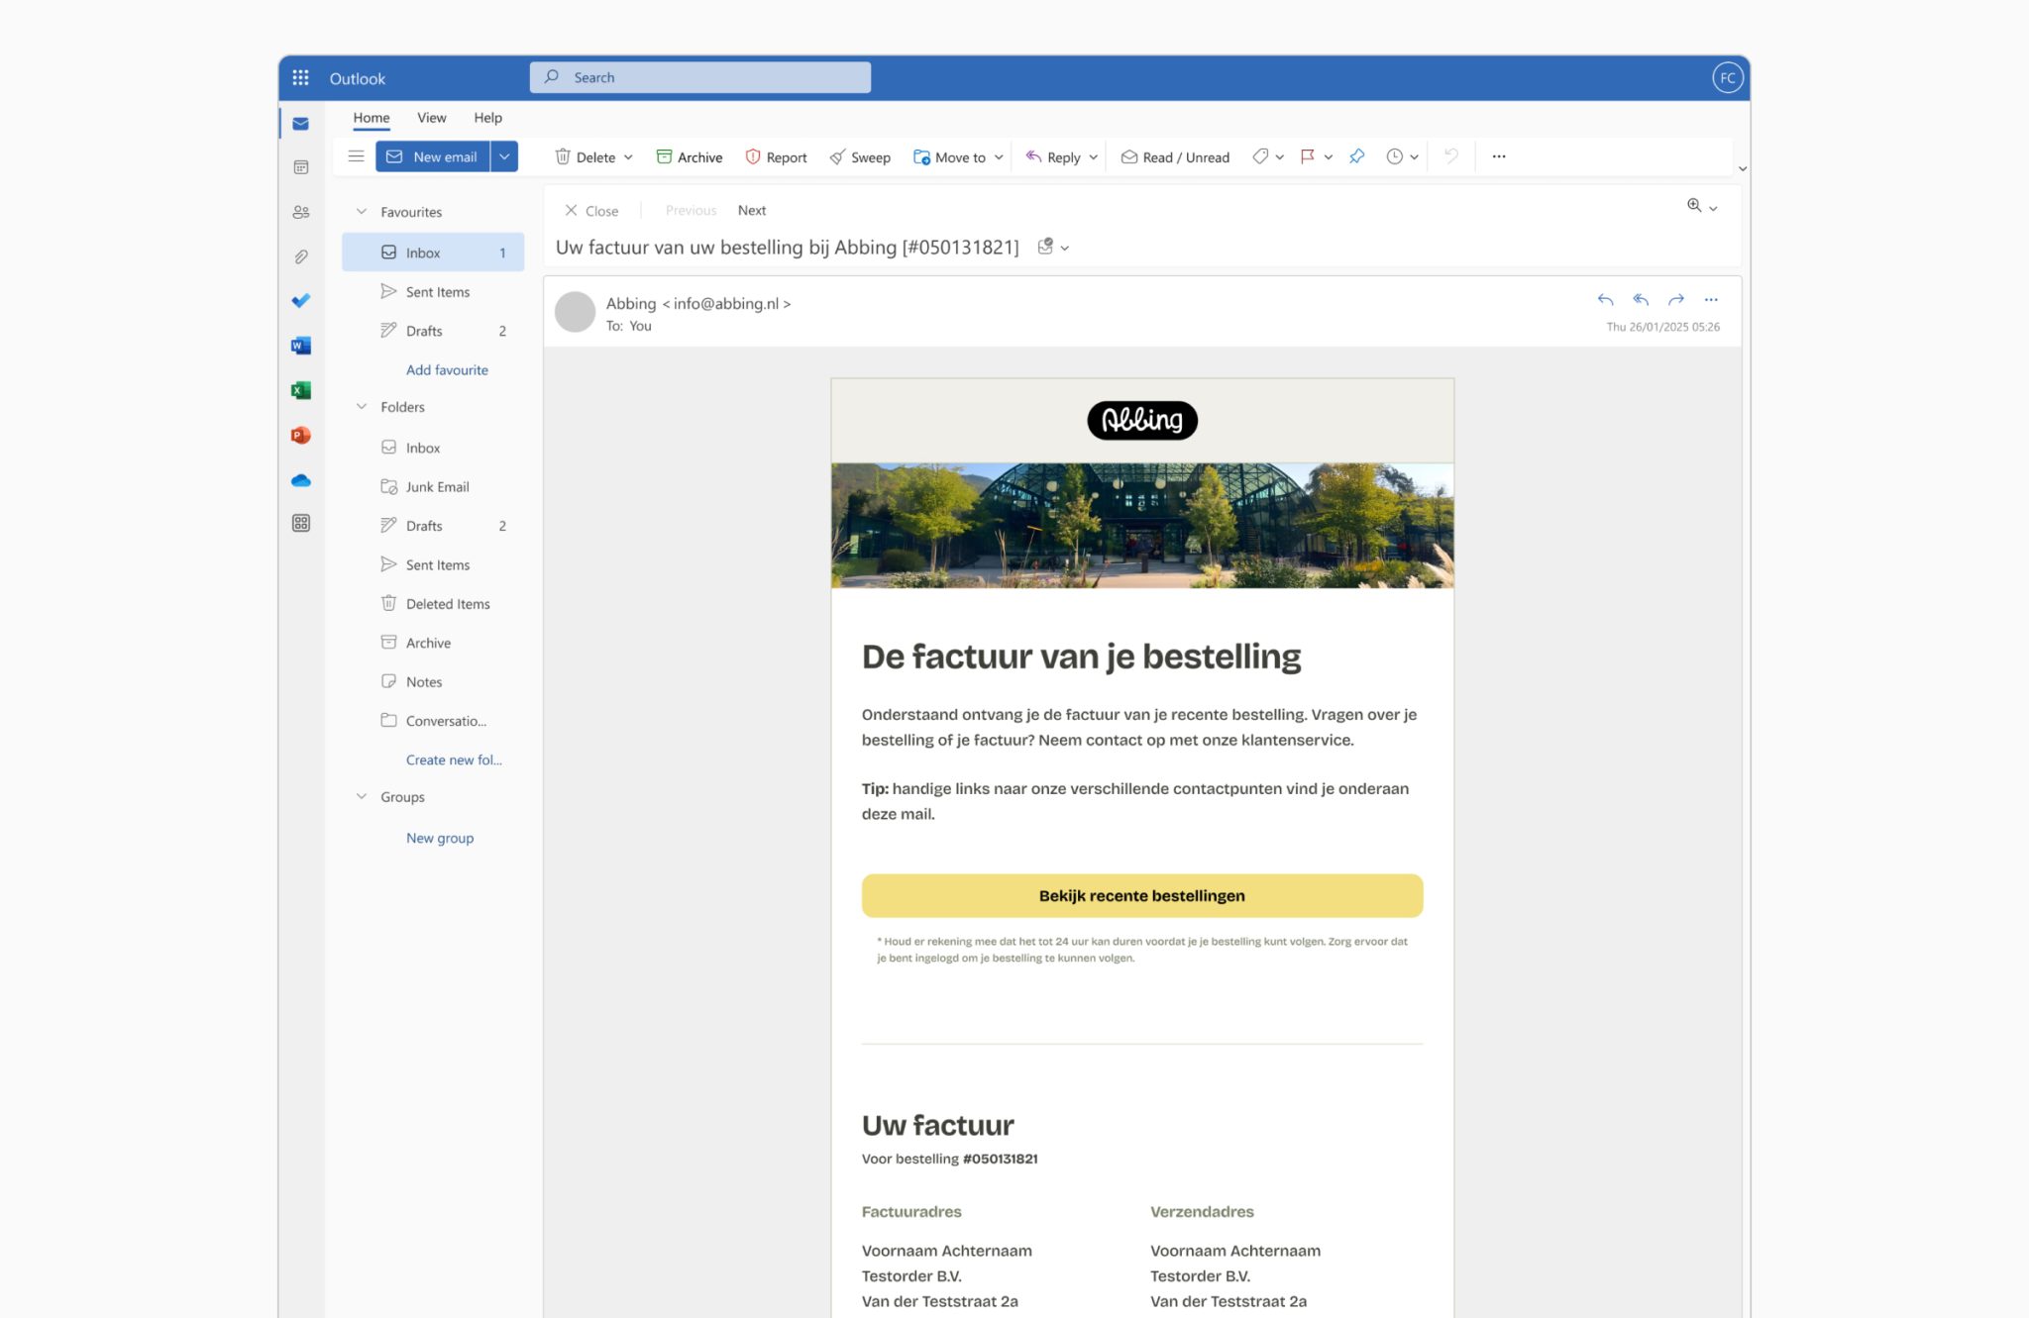Image resolution: width=2029 pixels, height=1318 pixels.
Task: Launch Excel from the sidebar
Action: 301,390
